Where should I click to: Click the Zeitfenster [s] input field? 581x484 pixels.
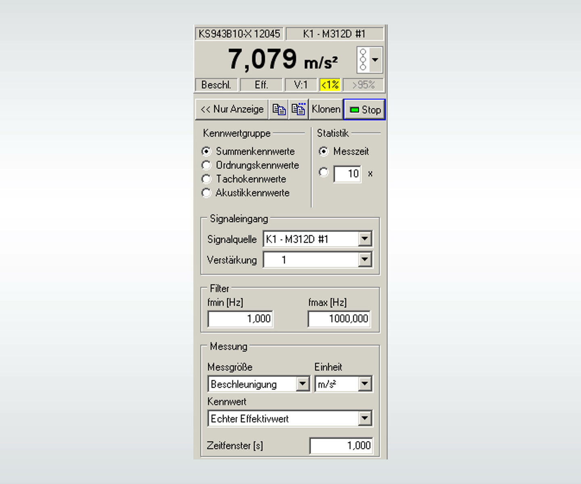tap(341, 446)
